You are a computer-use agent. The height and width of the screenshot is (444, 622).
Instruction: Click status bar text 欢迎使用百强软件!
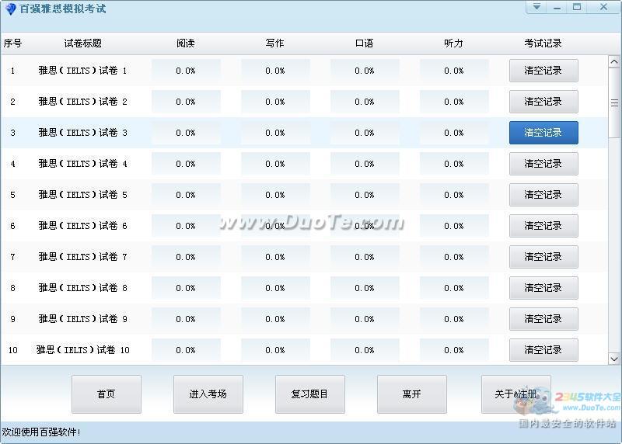click(x=41, y=432)
